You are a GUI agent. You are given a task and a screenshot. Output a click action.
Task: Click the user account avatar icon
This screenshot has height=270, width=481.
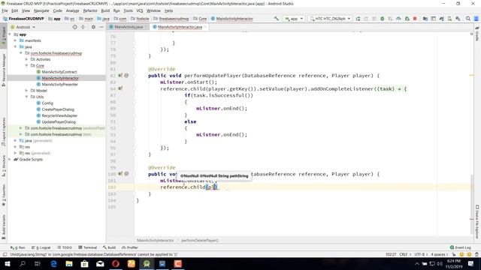[476, 19]
